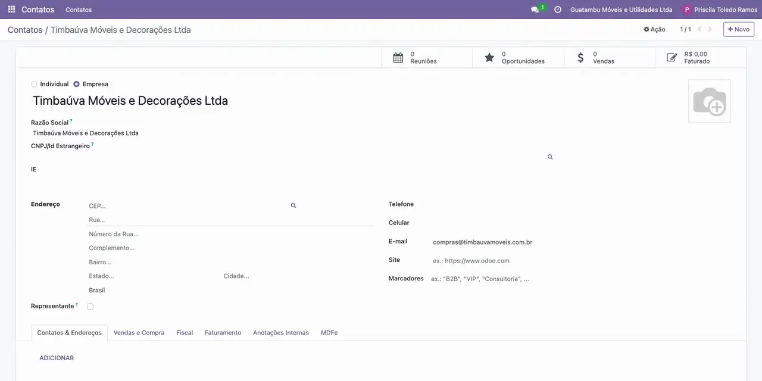Viewport: 762px width, 381px height.
Task: Click the Razão Social help tooltip mark
Action: pos(71,121)
